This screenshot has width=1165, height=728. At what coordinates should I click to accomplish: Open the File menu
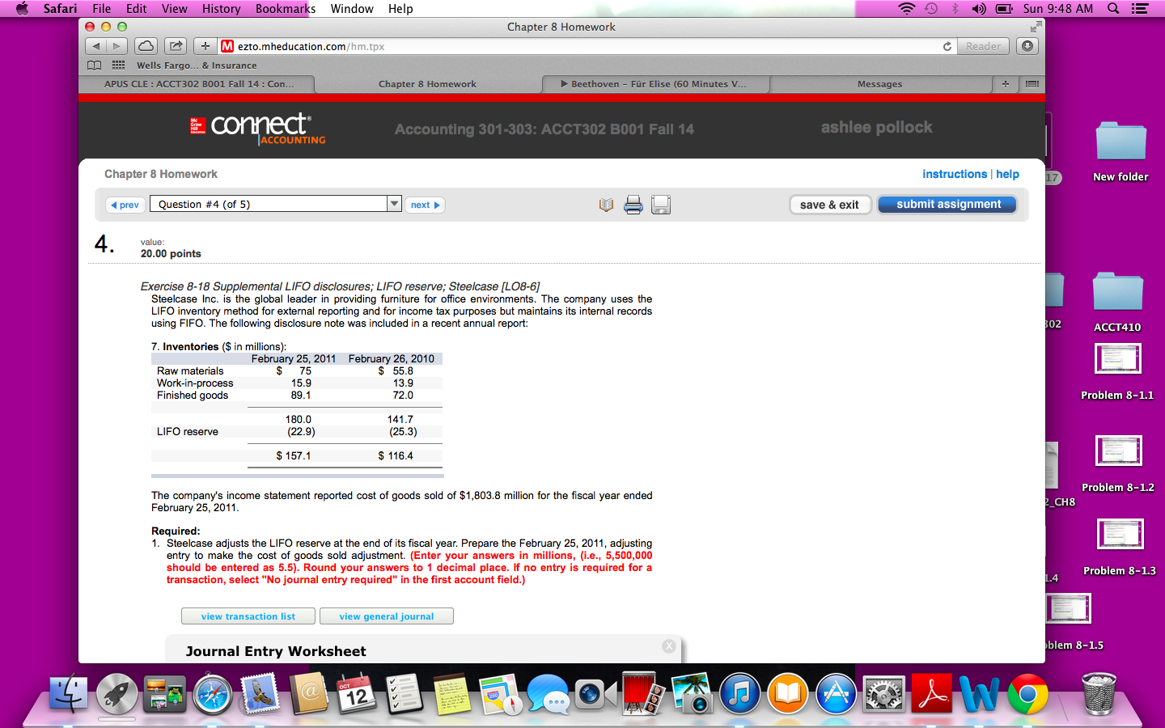(x=102, y=9)
